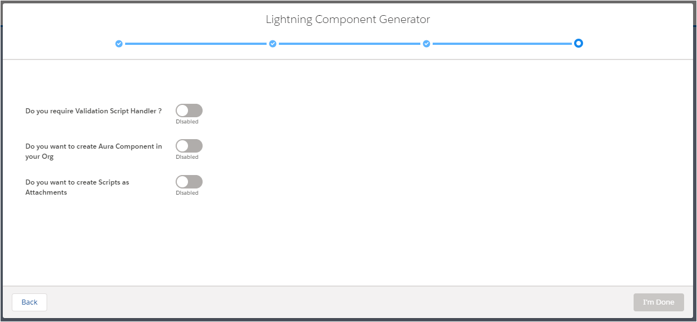Click the Validation Script Handler question label
This screenshot has height=322, width=697.
94,111
